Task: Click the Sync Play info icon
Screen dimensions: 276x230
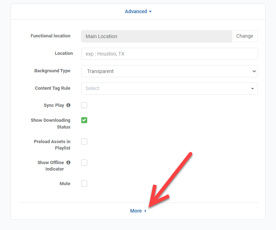Action: 68,105
